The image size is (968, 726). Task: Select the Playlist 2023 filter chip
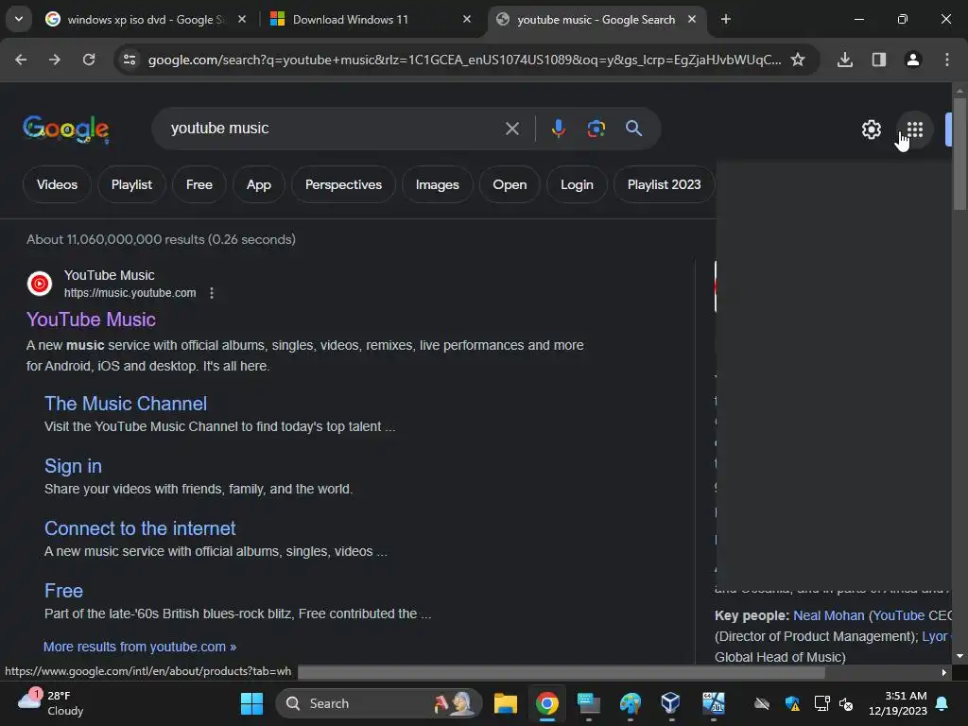point(664,184)
